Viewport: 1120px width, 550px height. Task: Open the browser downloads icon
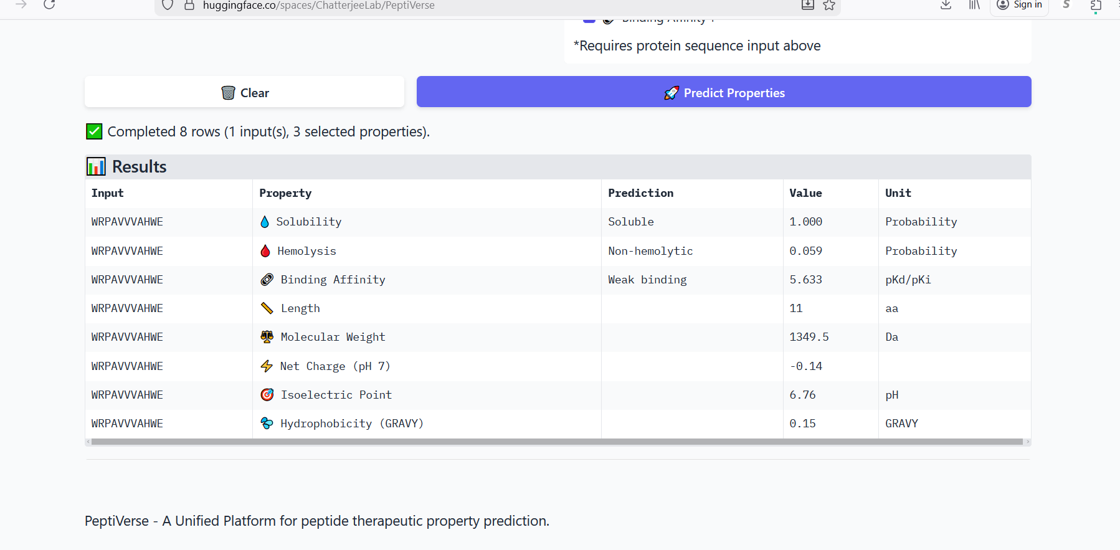[946, 5]
